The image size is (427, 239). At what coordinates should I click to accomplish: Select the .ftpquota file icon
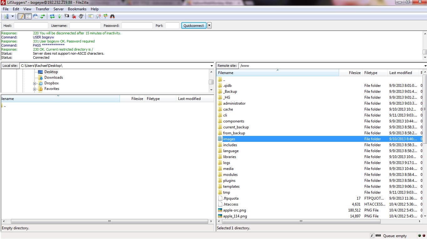click(x=220, y=198)
